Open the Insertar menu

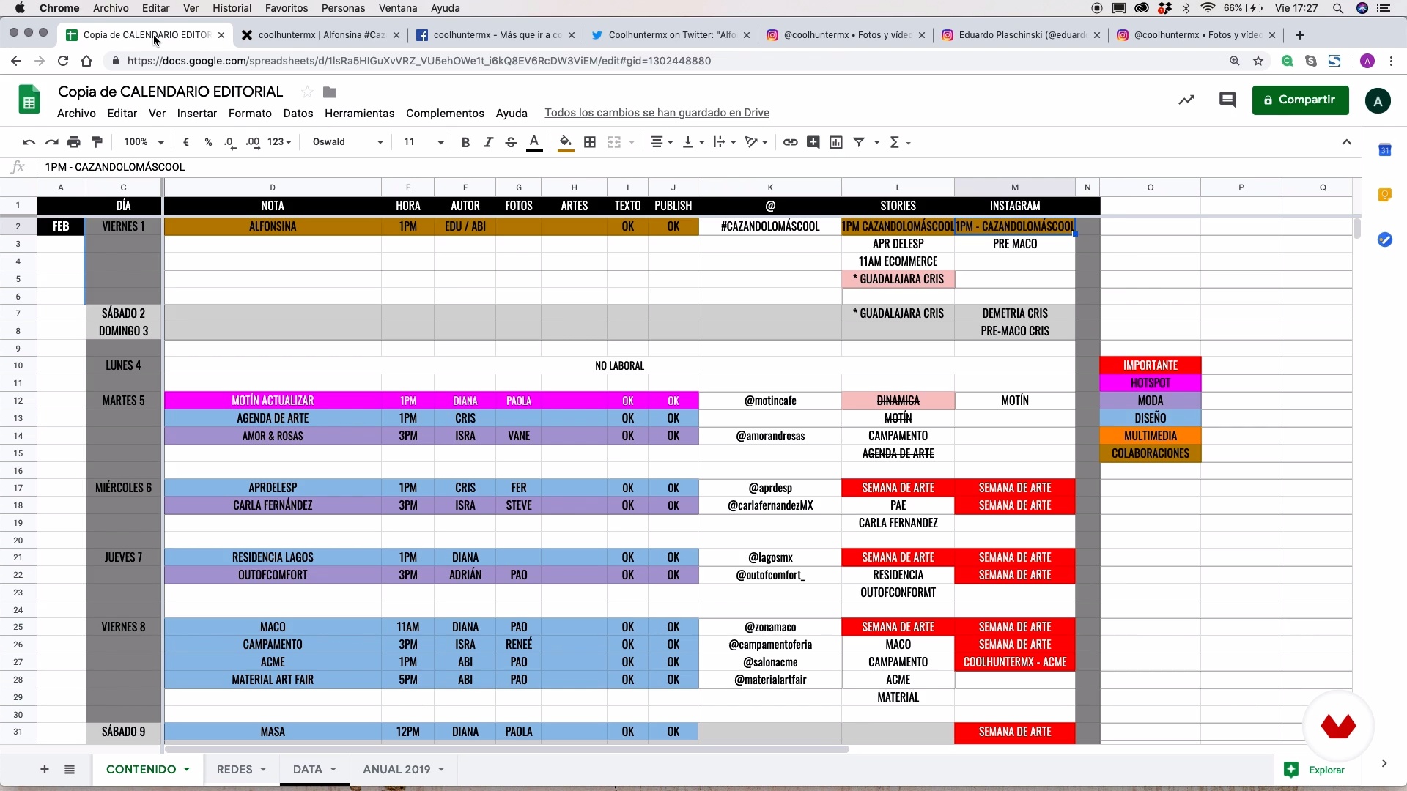click(197, 113)
